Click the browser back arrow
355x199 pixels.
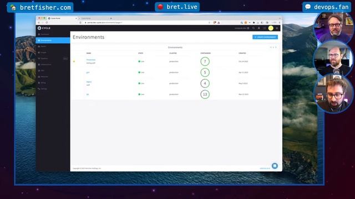[39, 23]
